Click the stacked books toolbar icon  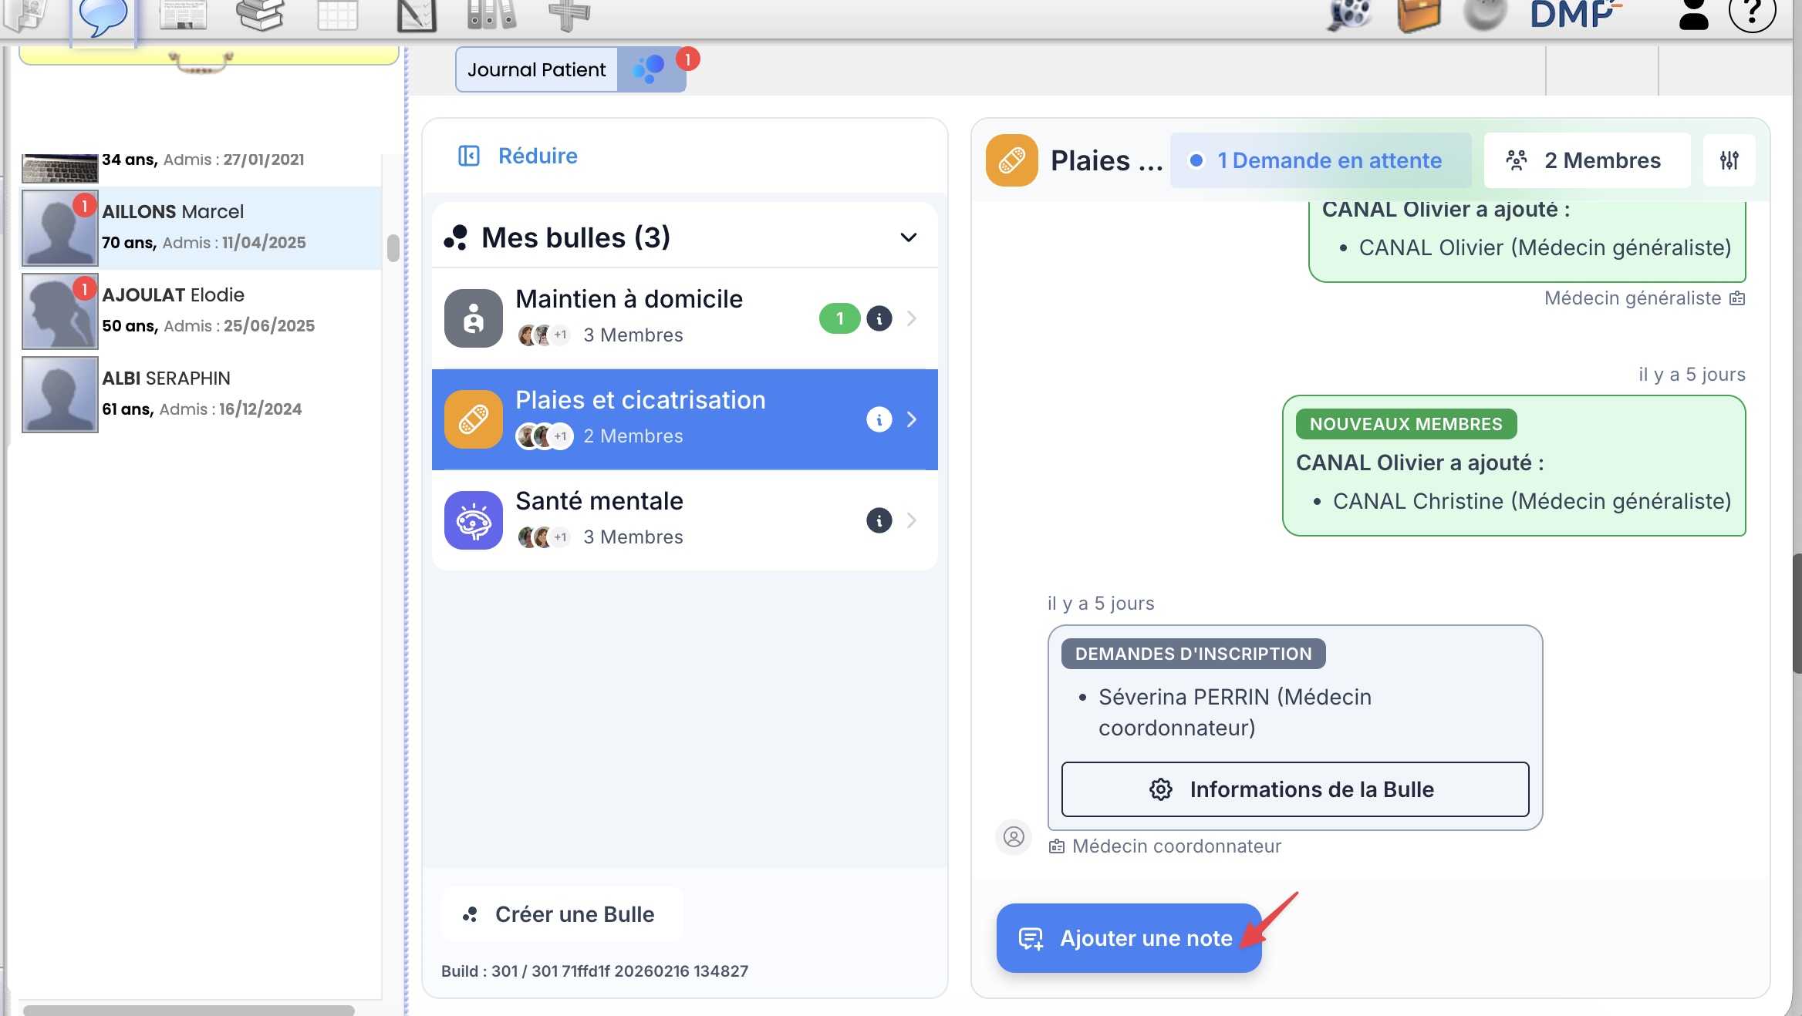point(260,14)
